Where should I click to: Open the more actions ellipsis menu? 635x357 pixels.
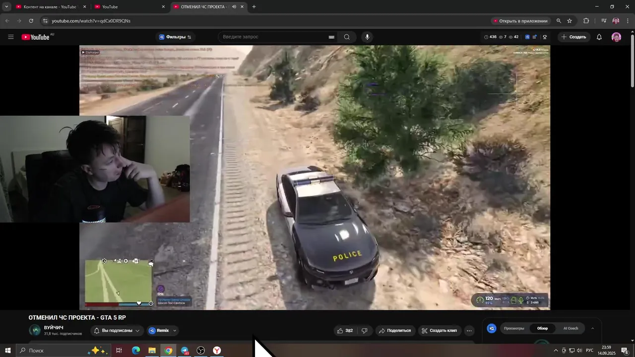pos(469,330)
